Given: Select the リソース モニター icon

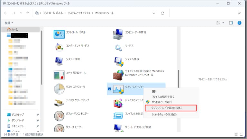Looking at the screenshot, I should (x=59, y=128).
